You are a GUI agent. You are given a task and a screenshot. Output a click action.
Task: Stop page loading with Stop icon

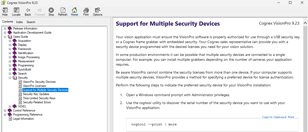click(51, 12)
